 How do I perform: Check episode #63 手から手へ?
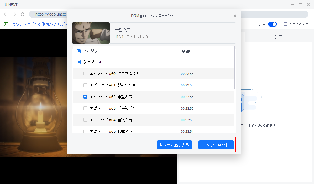pyautogui.click(x=85, y=108)
